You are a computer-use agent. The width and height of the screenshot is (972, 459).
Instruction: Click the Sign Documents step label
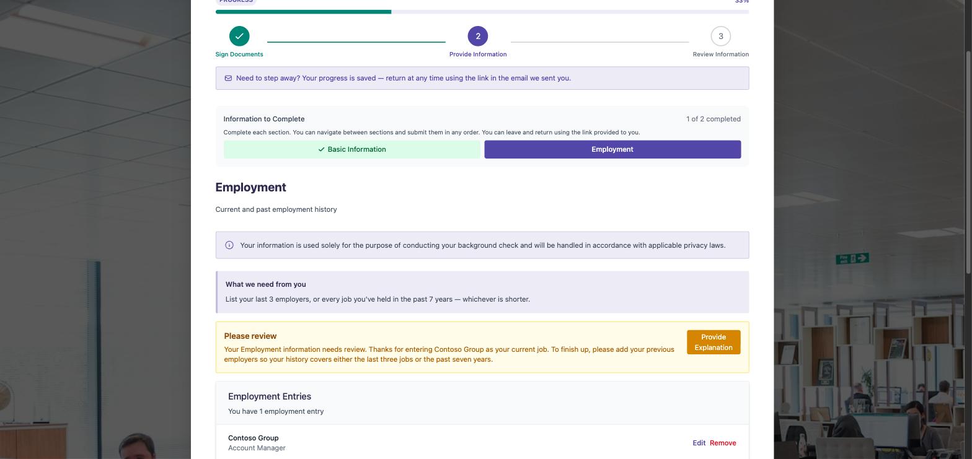click(239, 55)
